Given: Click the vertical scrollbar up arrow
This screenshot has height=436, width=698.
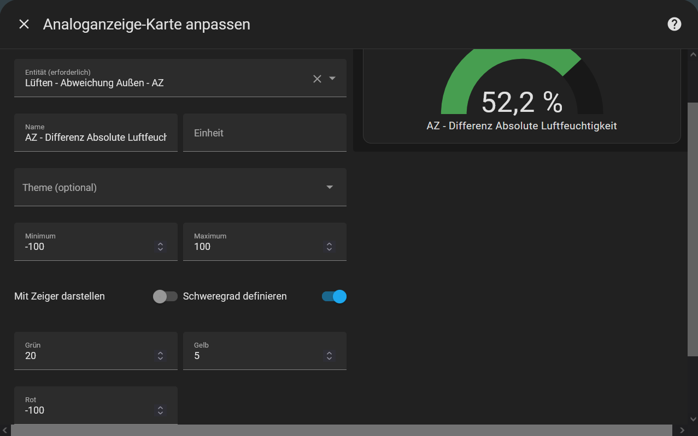Looking at the screenshot, I should 693,55.
